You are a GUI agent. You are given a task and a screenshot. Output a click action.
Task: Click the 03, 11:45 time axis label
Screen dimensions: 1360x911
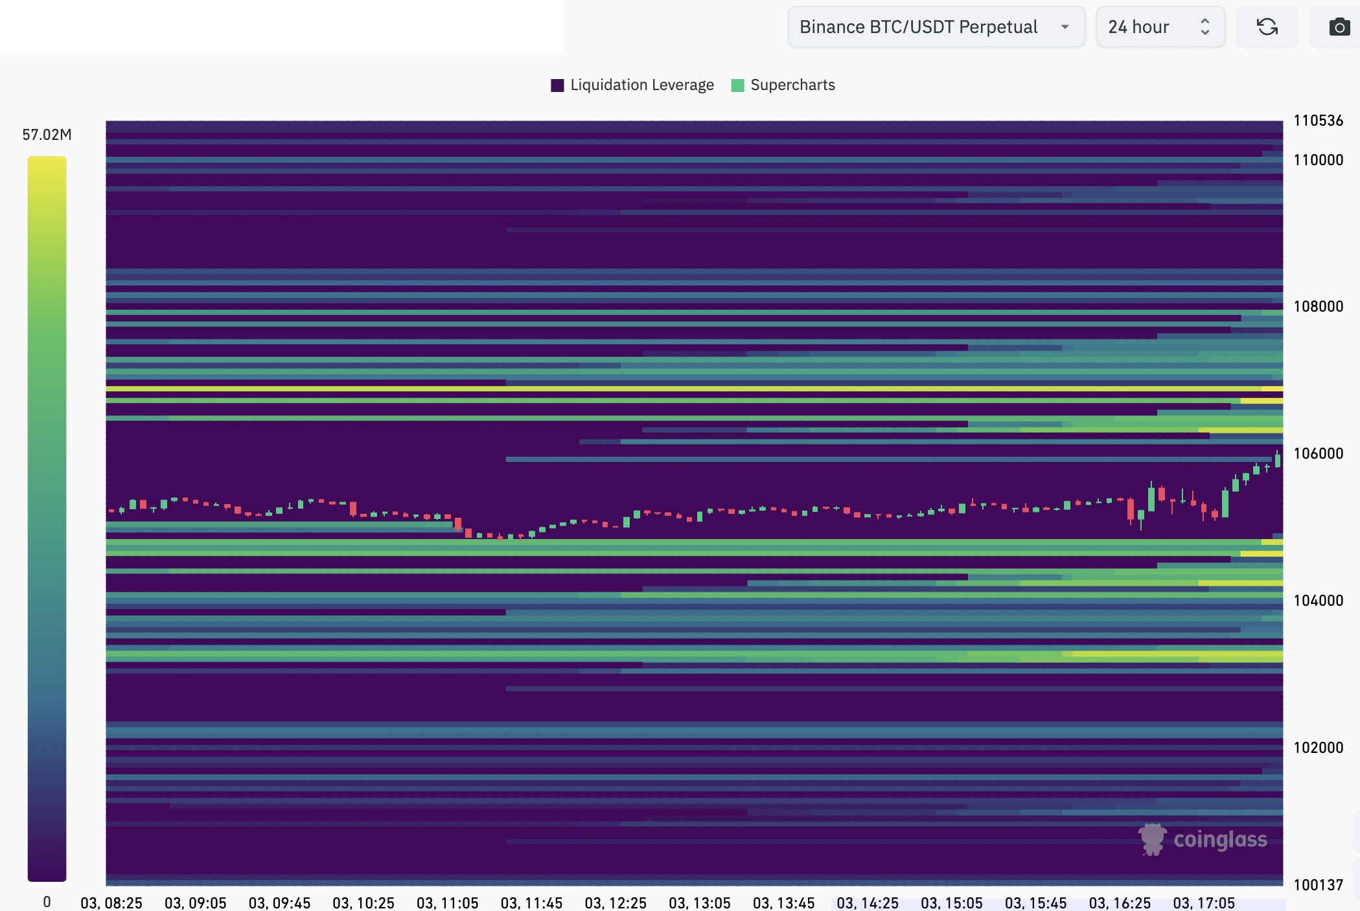[x=531, y=903]
